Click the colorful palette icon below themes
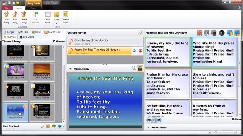This screenshot has width=243, height=136. (x=54, y=126)
